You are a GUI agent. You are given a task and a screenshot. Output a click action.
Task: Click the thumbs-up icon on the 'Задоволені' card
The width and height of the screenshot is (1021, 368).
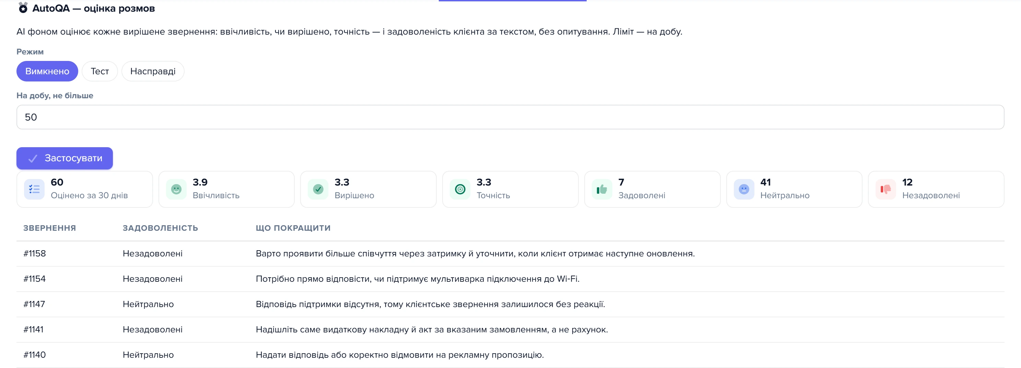602,189
